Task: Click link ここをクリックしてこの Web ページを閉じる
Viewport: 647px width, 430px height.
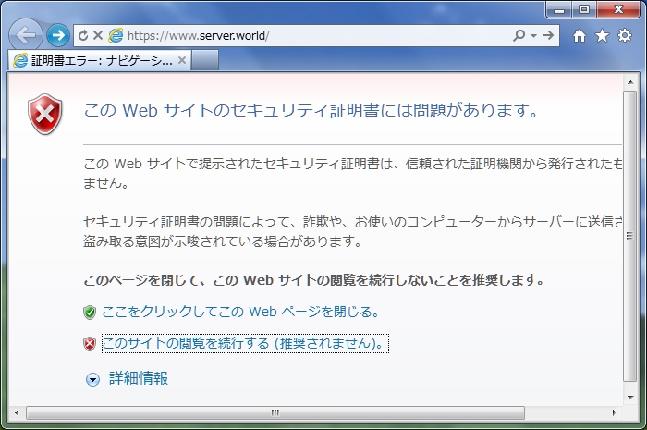Action: [x=240, y=312]
